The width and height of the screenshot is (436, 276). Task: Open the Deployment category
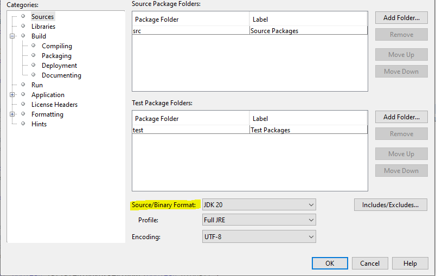pyautogui.click(x=59, y=66)
